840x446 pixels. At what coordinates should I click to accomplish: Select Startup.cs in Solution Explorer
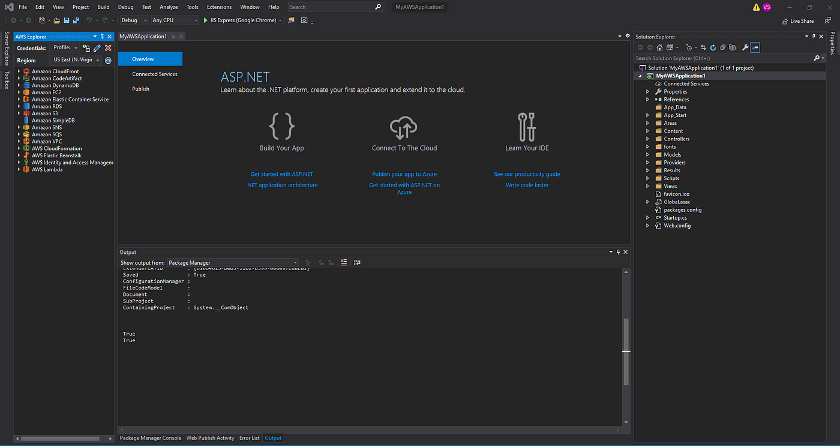point(675,218)
